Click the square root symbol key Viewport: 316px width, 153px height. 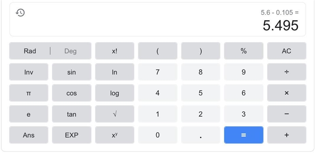click(x=115, y=114)
